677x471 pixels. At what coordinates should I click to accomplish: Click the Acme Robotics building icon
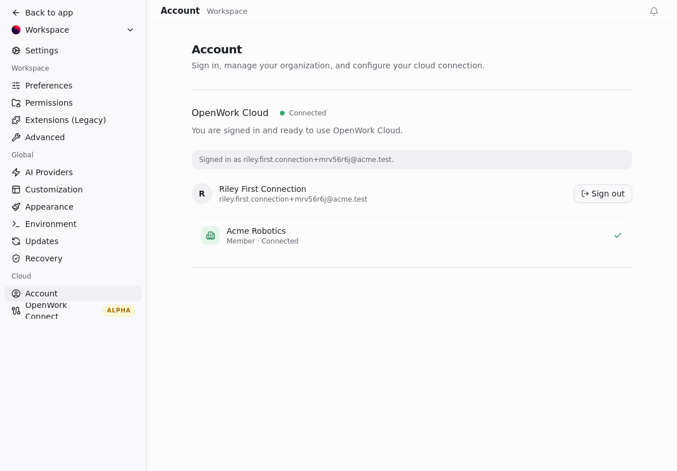pos(211,235)
